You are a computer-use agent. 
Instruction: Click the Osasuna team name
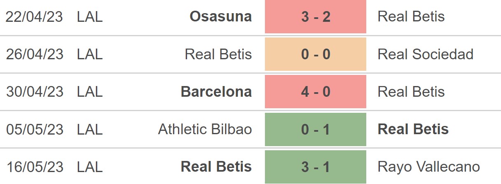coord(220,16)
